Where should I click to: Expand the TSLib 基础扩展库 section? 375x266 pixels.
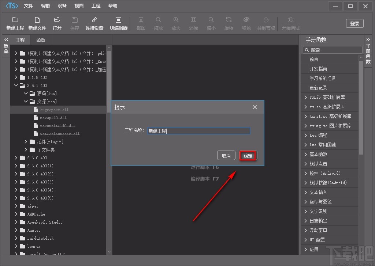click(x=306, y=97)
